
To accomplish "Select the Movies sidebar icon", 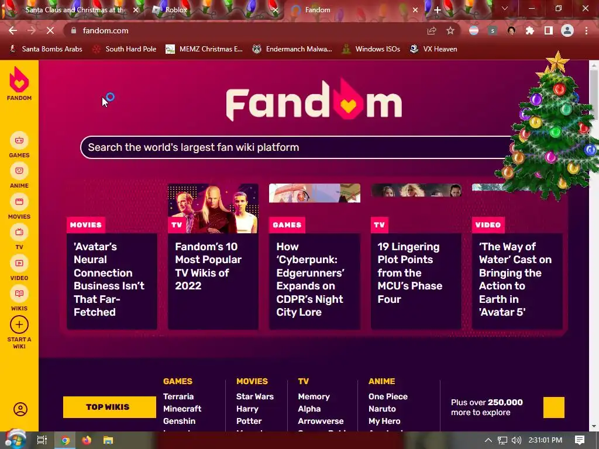I will (x=19, y=202).
